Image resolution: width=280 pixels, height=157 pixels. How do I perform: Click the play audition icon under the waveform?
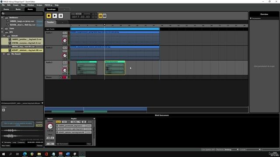coord(3,142)
